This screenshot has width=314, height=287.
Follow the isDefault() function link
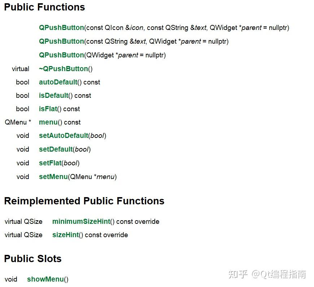[54, 96]
